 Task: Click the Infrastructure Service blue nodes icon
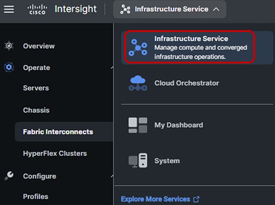point(138,47)
